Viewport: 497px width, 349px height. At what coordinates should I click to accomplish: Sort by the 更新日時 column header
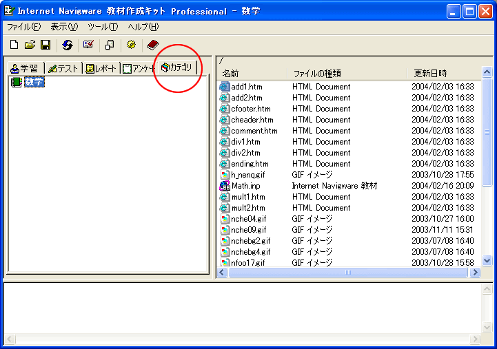[x=444, y=74]
